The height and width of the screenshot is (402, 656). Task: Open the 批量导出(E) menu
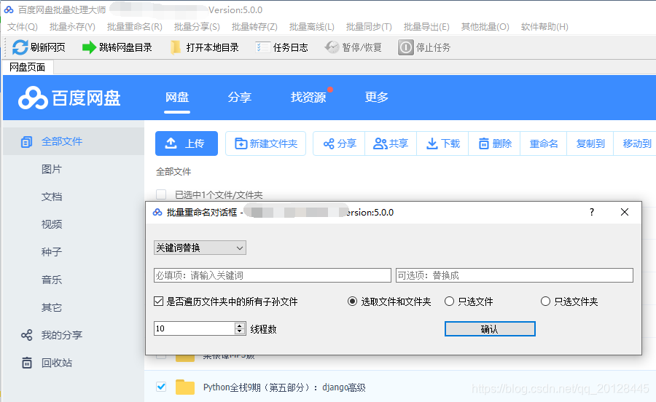click(426, 27)
